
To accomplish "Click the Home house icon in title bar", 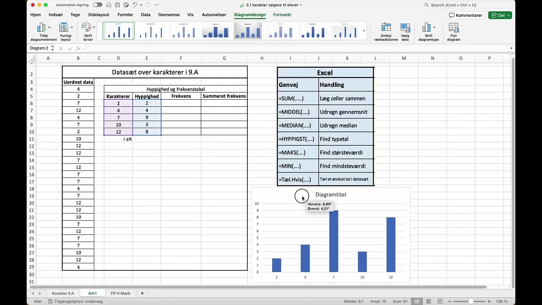I will click(109, 5).
